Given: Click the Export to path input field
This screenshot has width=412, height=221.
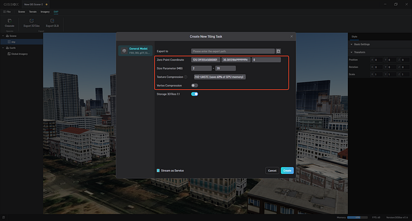Looking at the screenshot, I should [x=233, y=51].
